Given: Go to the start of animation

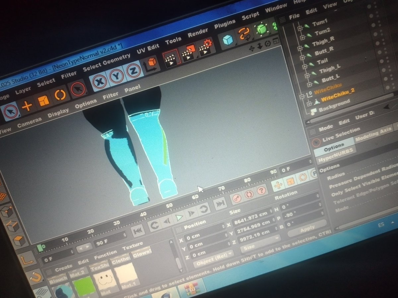Looking at the screenshot, I should tap(138, 230).
